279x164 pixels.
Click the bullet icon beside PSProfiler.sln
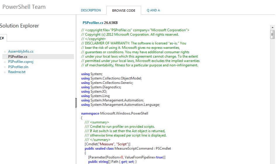5,67
